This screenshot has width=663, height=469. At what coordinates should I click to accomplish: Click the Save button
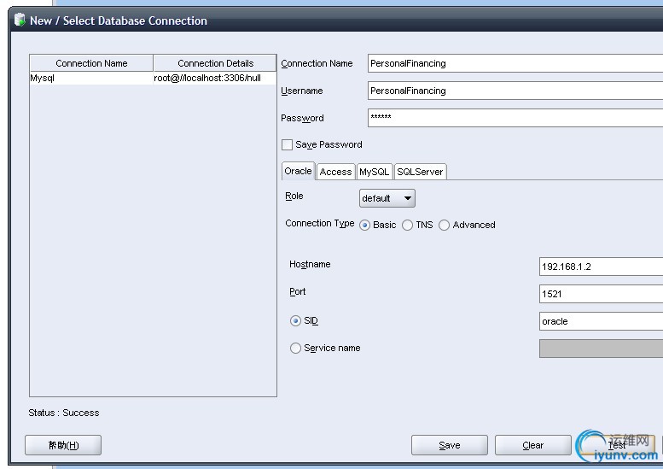[x=450, y=445]
